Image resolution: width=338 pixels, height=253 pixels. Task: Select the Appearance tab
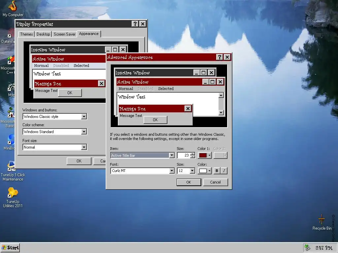point(88,34)
